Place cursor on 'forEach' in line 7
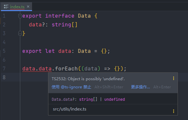This screenshot has width=188, height=120. [66, 69]
